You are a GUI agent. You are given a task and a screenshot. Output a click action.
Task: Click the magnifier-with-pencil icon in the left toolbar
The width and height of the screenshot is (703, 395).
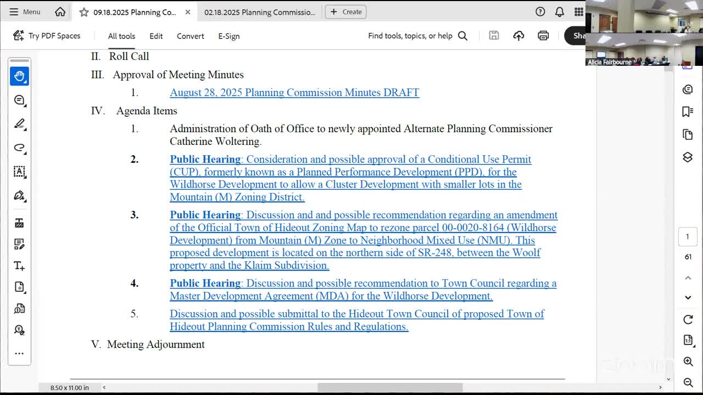(20, 330)
